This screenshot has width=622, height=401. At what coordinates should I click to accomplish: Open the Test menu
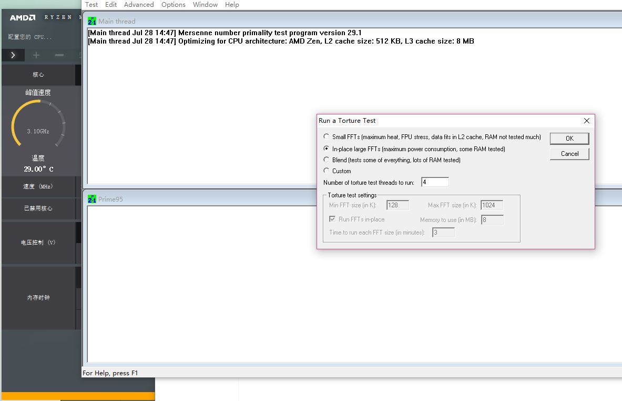pos(91,5)
